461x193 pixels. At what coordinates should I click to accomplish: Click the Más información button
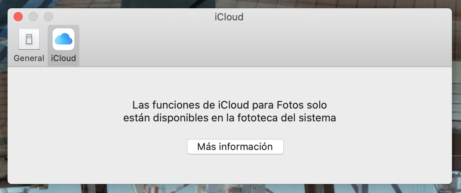235,147
